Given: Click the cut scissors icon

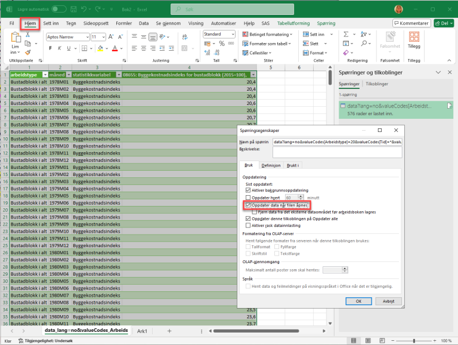Looking at the screenshot, I should (27, 35).
